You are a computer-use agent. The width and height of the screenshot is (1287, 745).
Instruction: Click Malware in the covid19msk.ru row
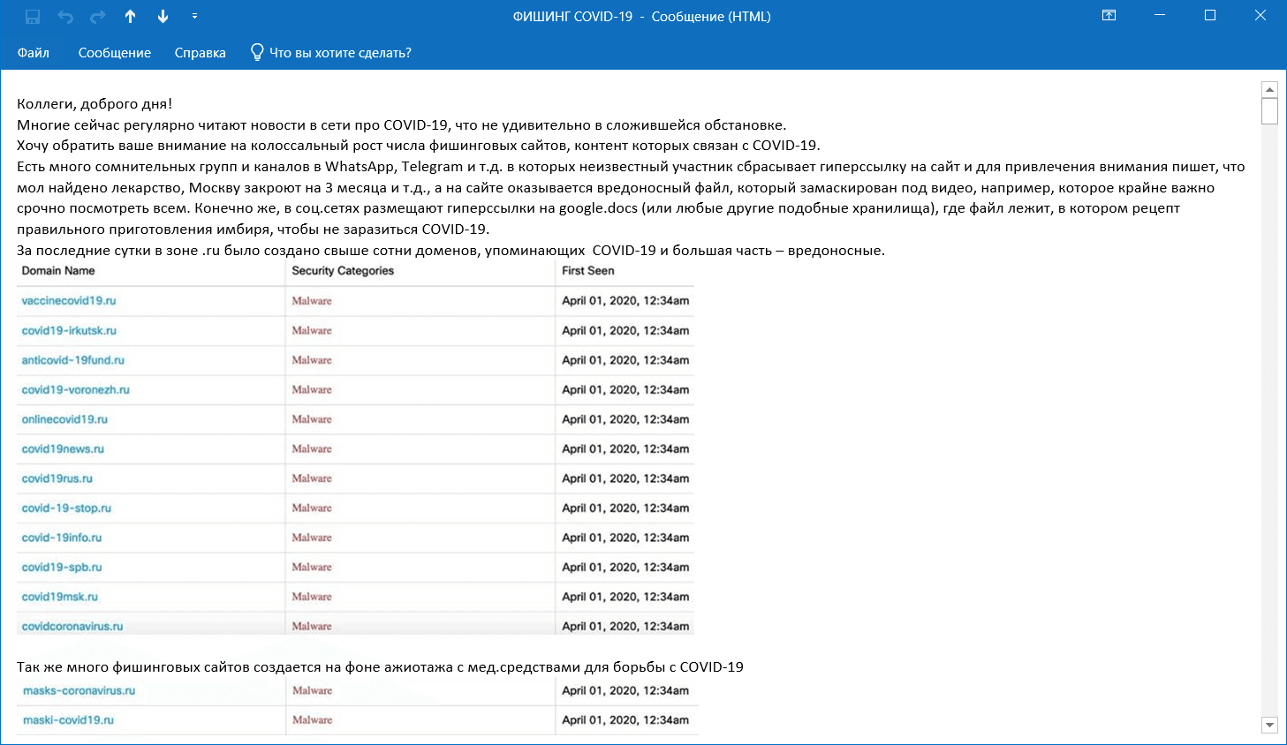tap(312, 597)
